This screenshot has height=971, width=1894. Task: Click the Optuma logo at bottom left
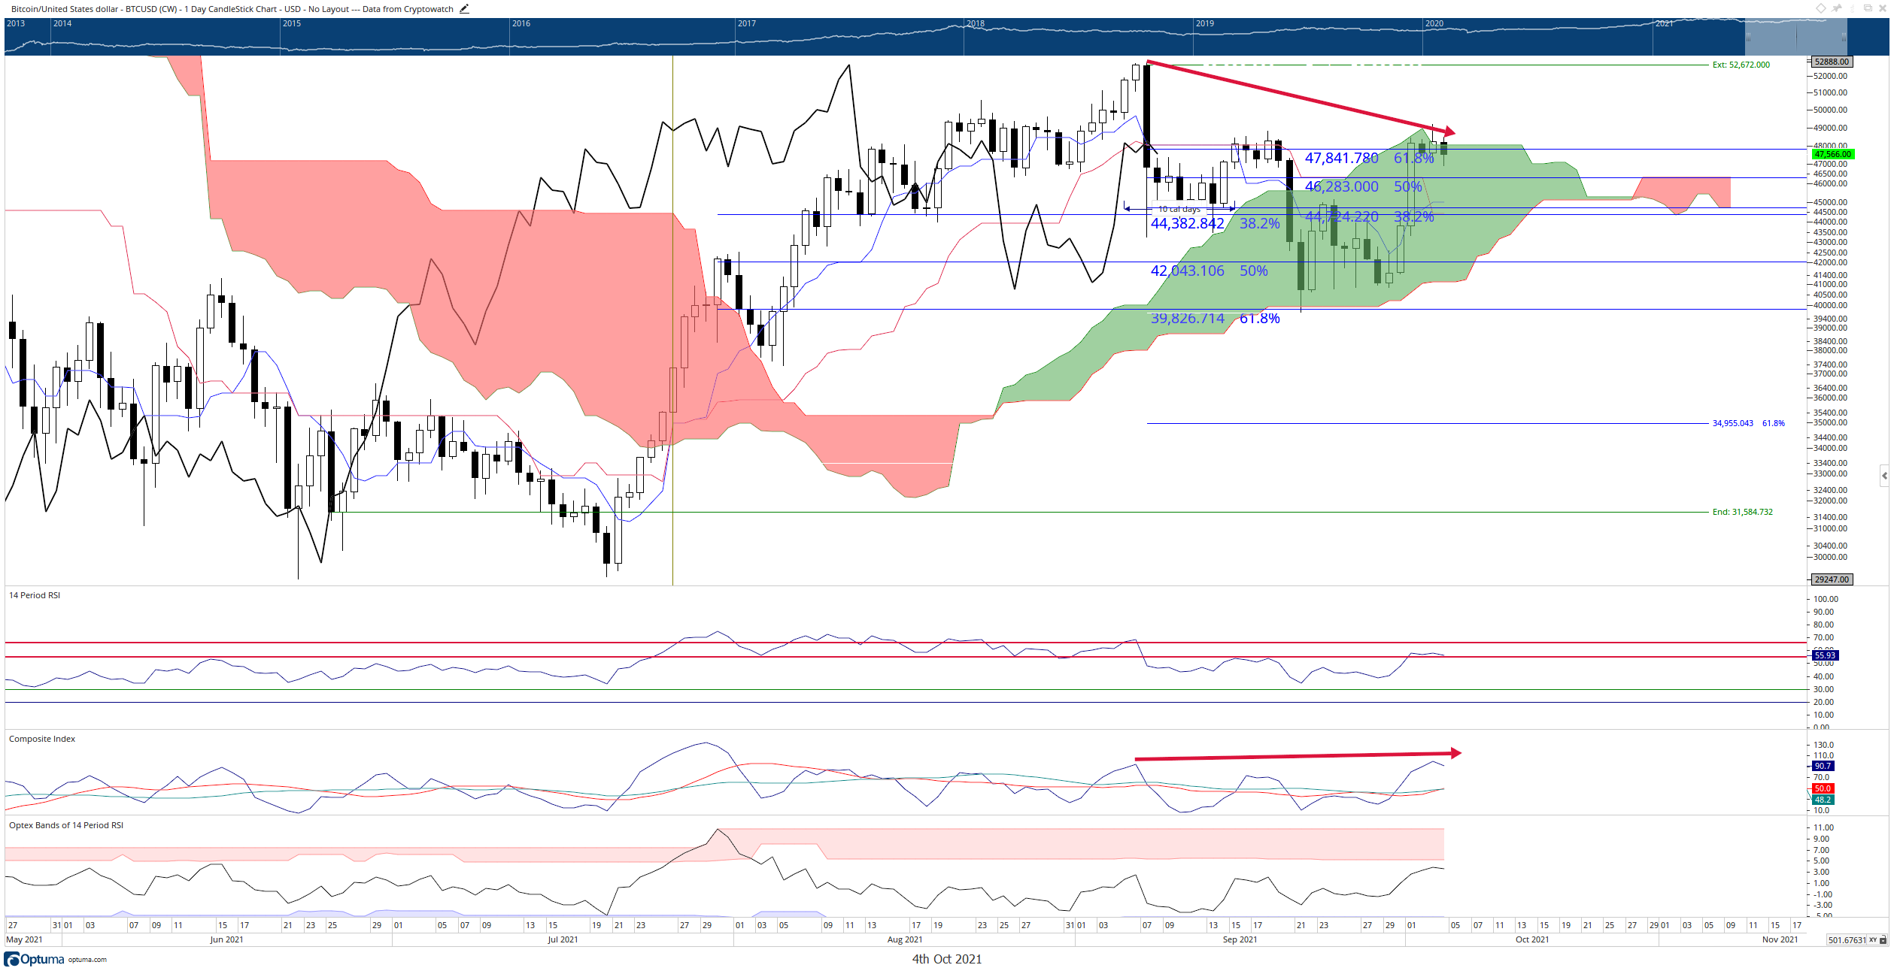[35, 959]
